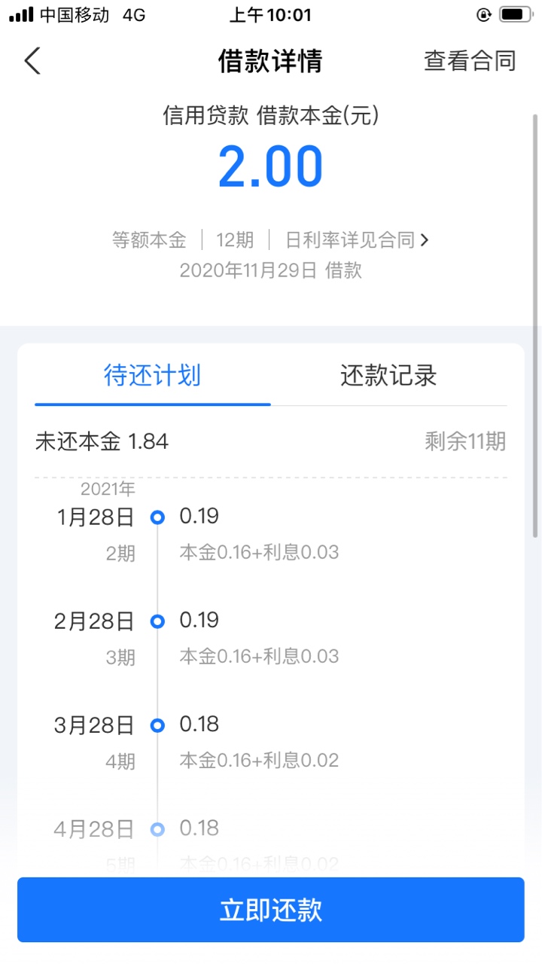Select the 3月28日 timeline circle marker
542x964 pixels.
pos(157,725)
